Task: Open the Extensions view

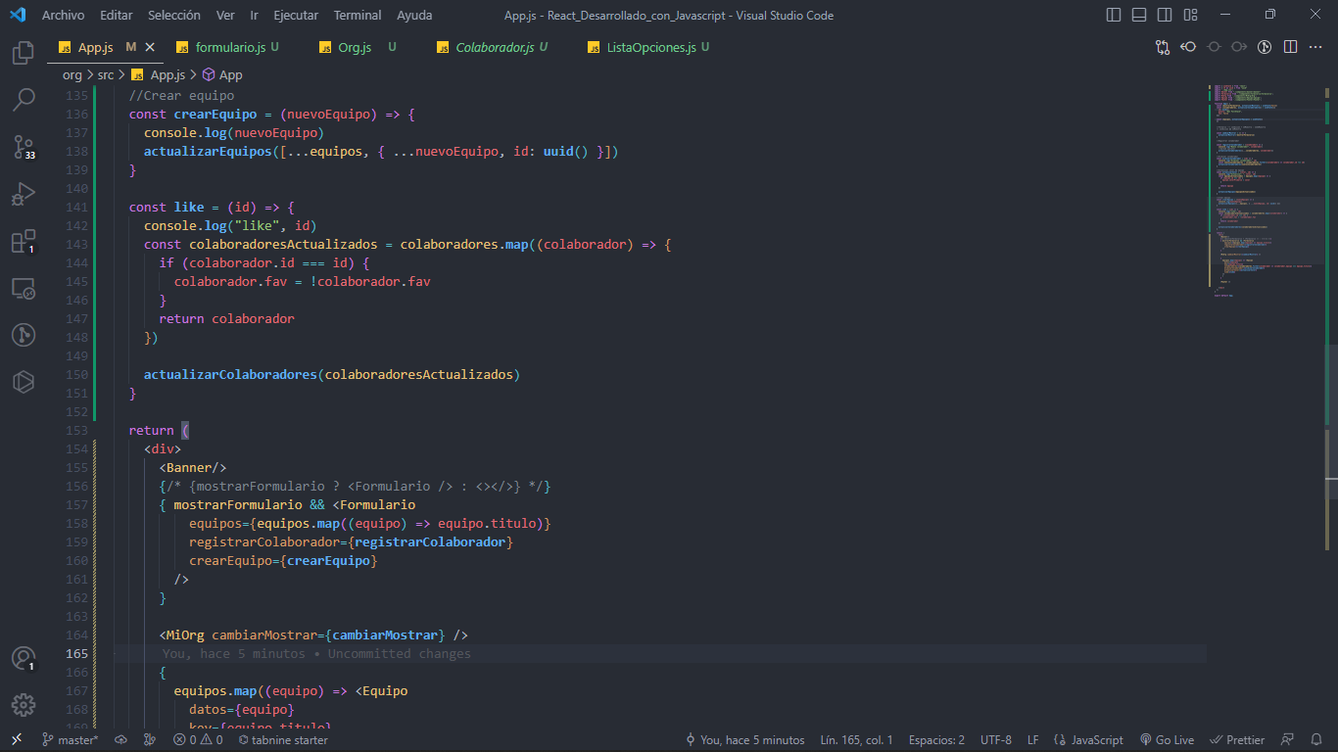Action: [24, 241]
